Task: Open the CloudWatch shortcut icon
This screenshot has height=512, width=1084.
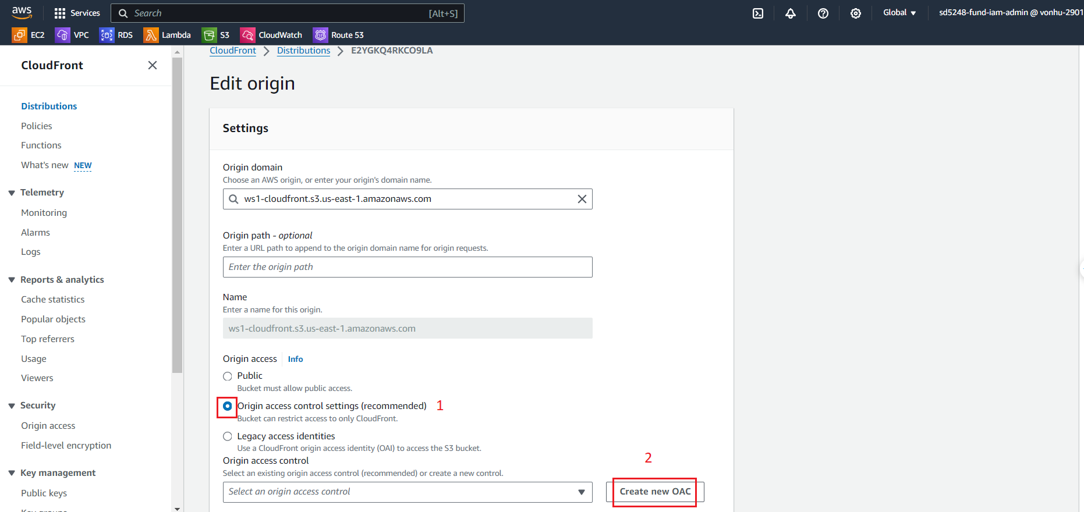Action: pos(247,35)
